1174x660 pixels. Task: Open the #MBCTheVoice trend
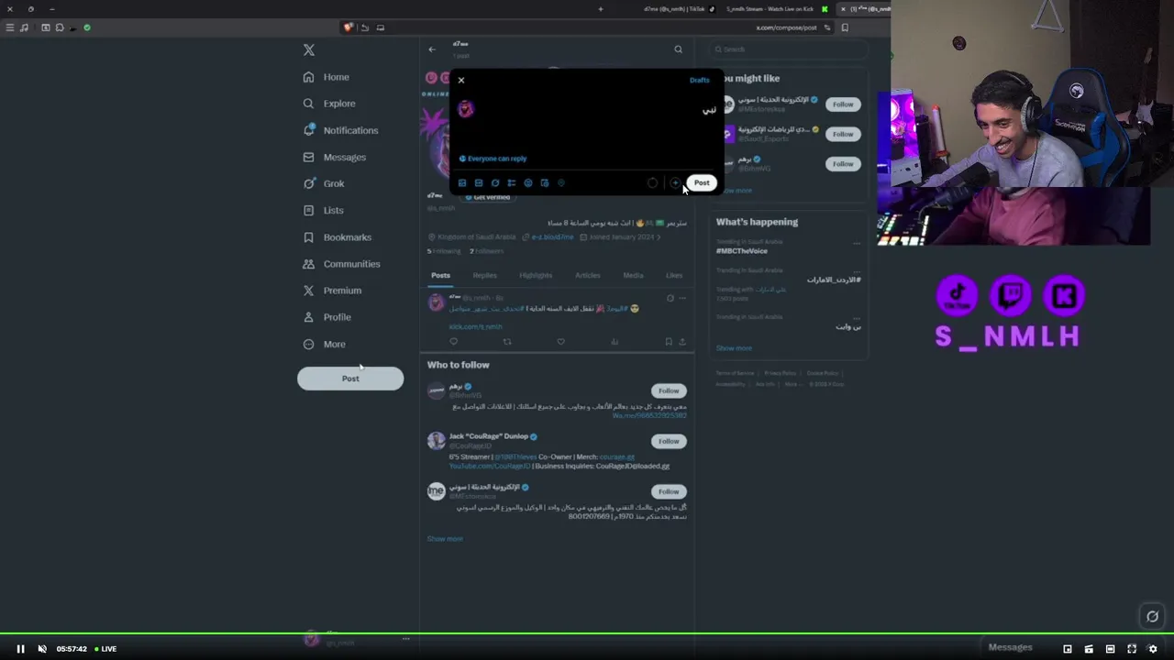[x=742, y=251]
